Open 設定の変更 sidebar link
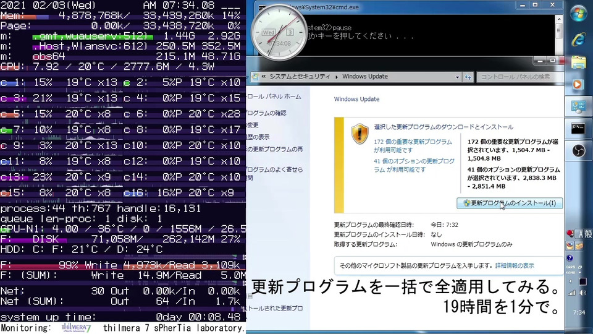Viewport: 593px width, 334px height. [x=252, y=125]
